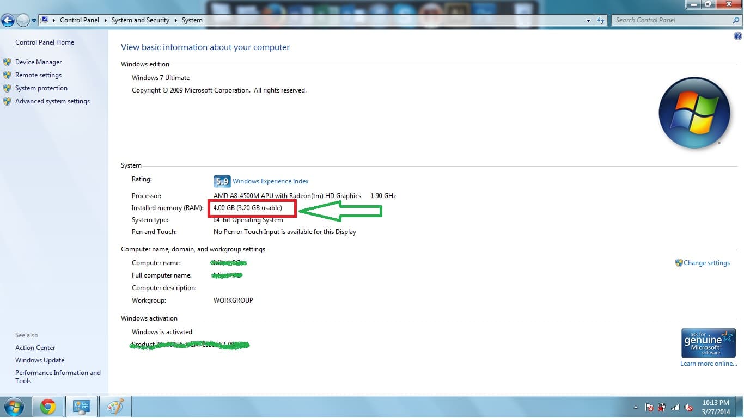Go to Control Panel Home

45,42
